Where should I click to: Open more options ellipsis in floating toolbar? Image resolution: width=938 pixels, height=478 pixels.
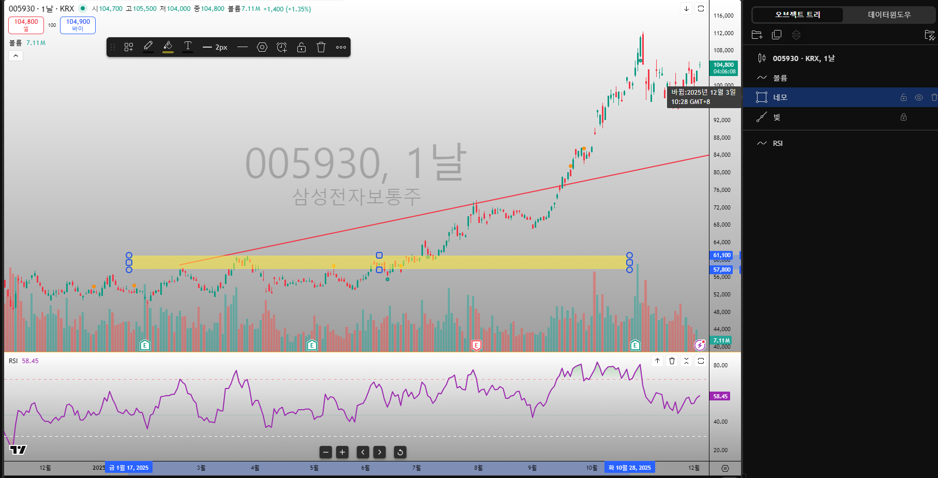point(341,47)
